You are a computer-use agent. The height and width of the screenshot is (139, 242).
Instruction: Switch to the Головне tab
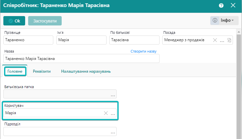coord(15,71)
